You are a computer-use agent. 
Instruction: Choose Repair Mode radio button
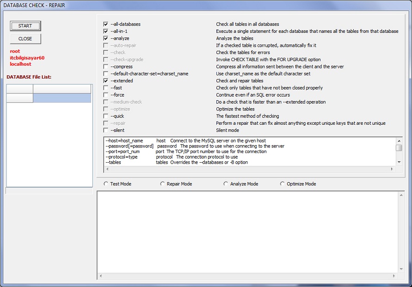coord(162,184)
